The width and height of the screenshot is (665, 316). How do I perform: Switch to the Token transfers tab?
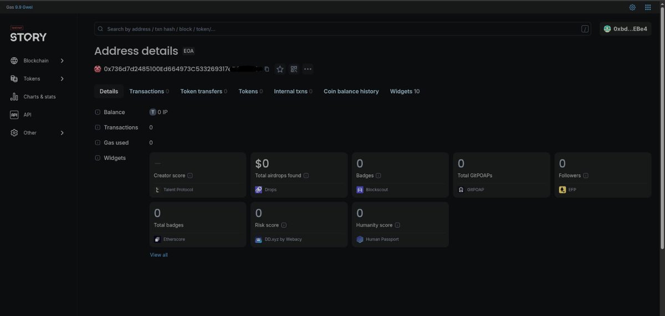point(204,91)
